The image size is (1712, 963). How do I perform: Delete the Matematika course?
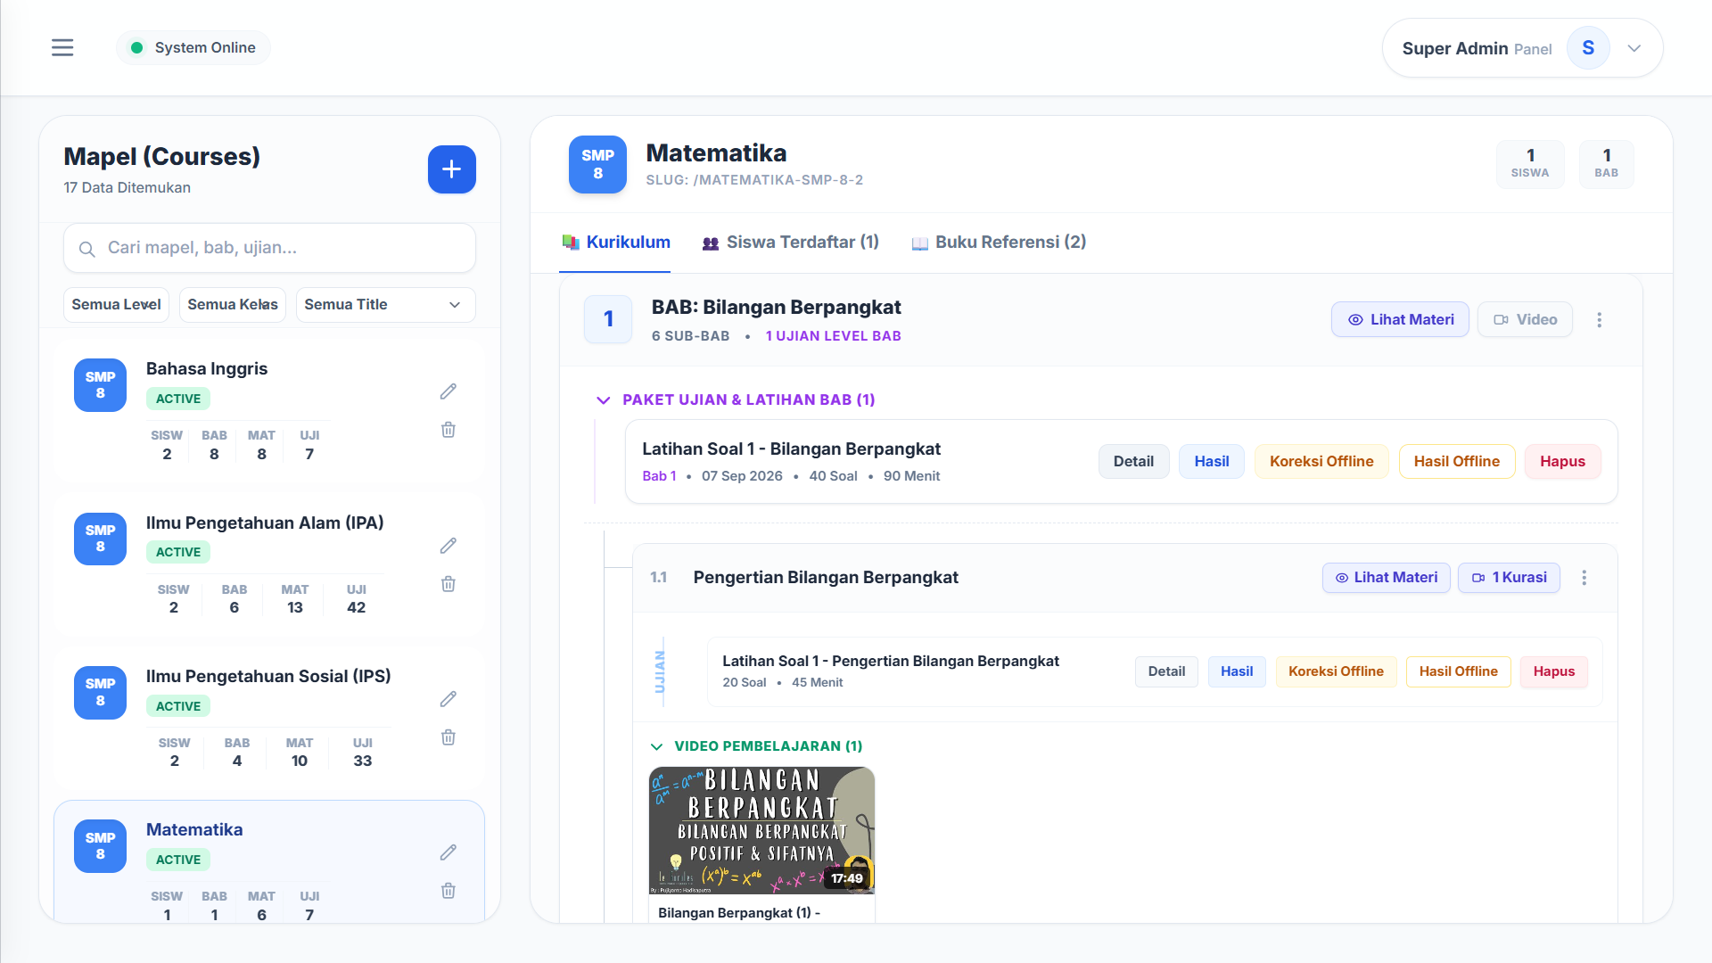pos(449,891)
